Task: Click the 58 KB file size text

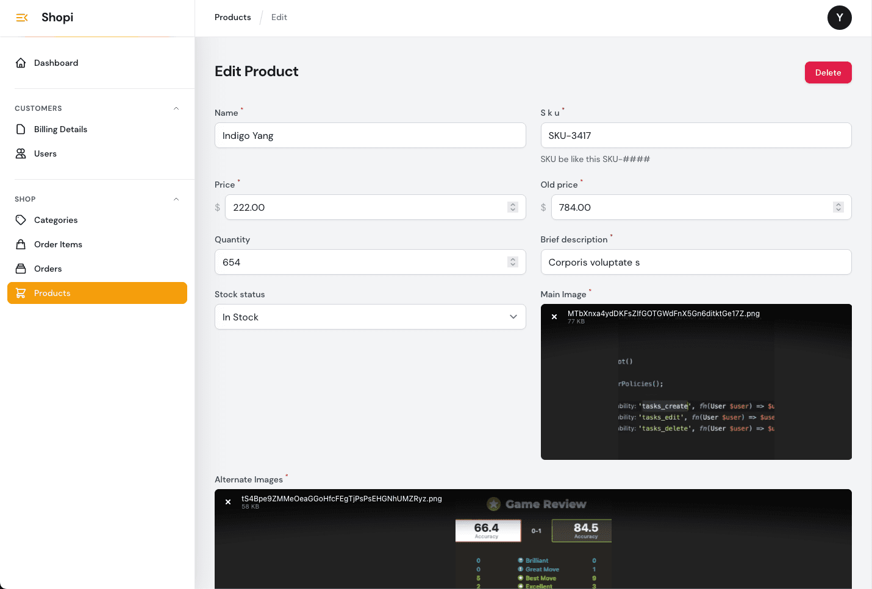Action: tap(250, 507)
